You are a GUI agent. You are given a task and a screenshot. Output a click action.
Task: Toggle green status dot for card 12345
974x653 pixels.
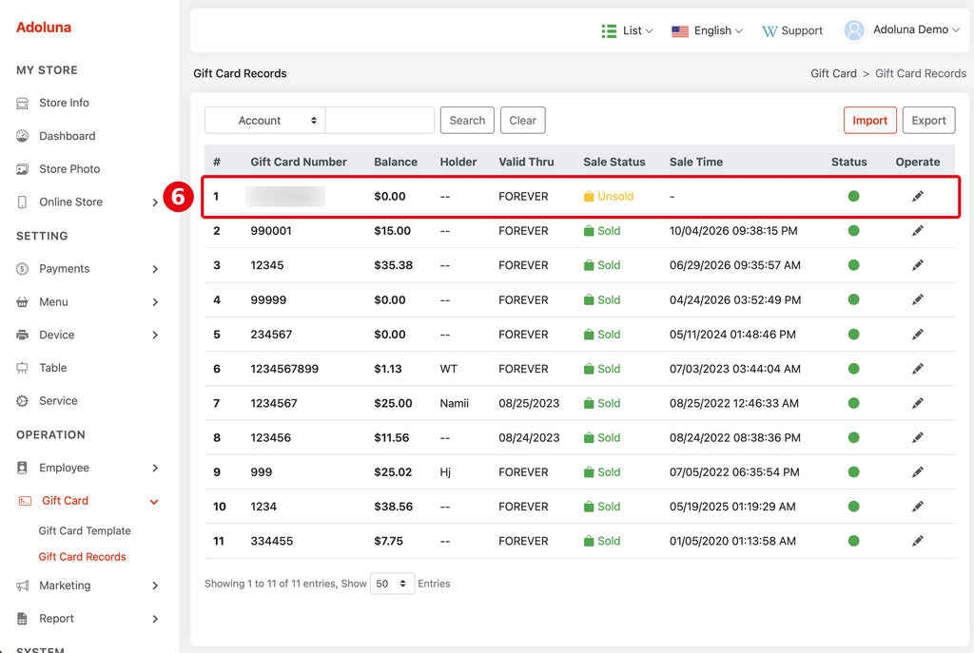tap(853, 265)
